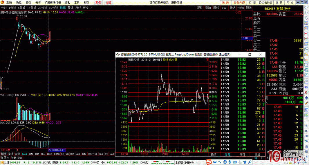
Task: Click the back arrow in right sidebar
Action: pyautogui.click(x=306, y=8)
